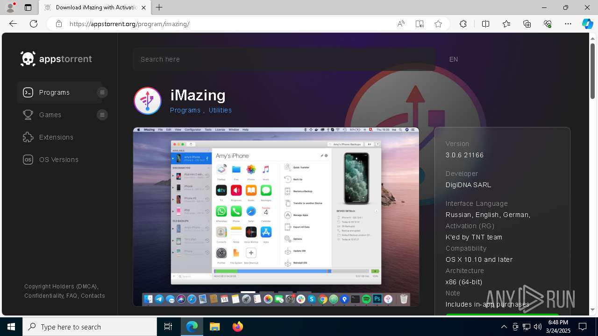Enter Immersive Reader mode
The height and width of the screenshot is (336, 598).
(420, 24)
